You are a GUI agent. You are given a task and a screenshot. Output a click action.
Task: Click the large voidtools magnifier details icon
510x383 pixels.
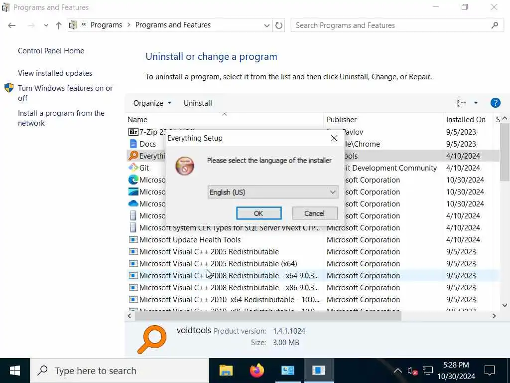click(x=152, y=339)
